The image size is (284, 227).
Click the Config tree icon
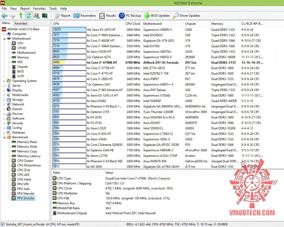coord(9,128)
